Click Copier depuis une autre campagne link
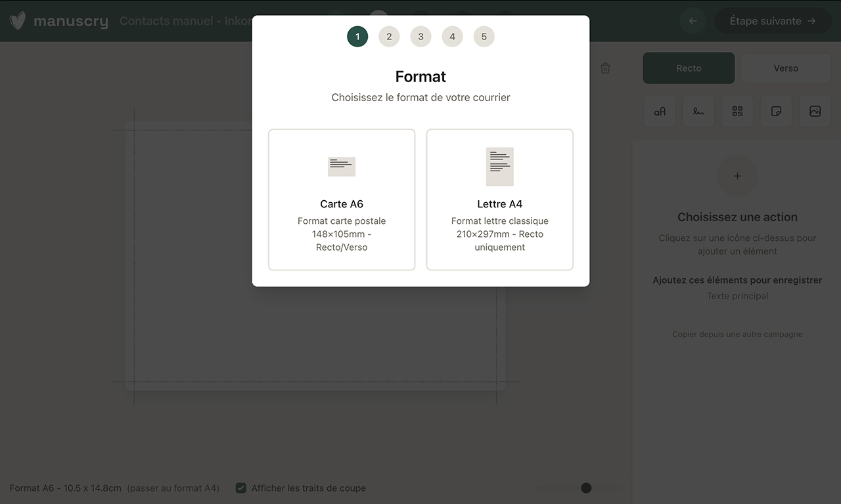 [737, 334]
